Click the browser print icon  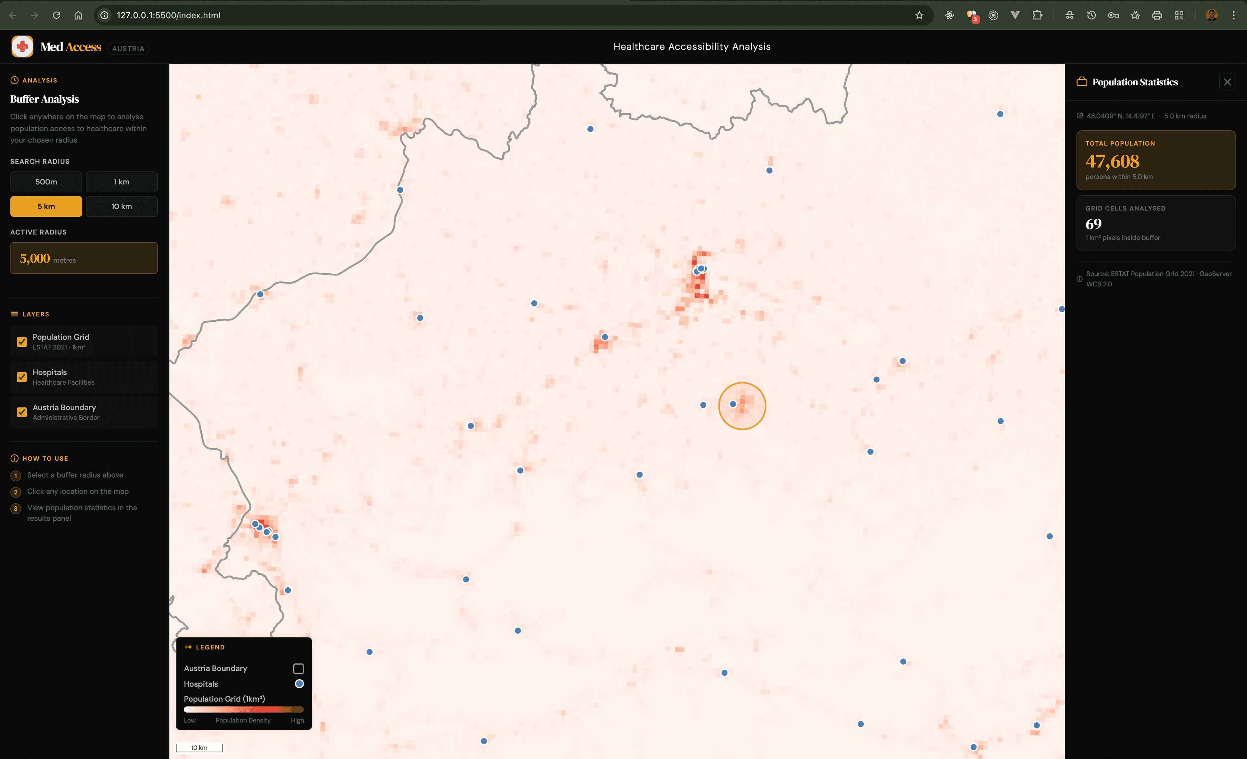[x=1157, y=15]
